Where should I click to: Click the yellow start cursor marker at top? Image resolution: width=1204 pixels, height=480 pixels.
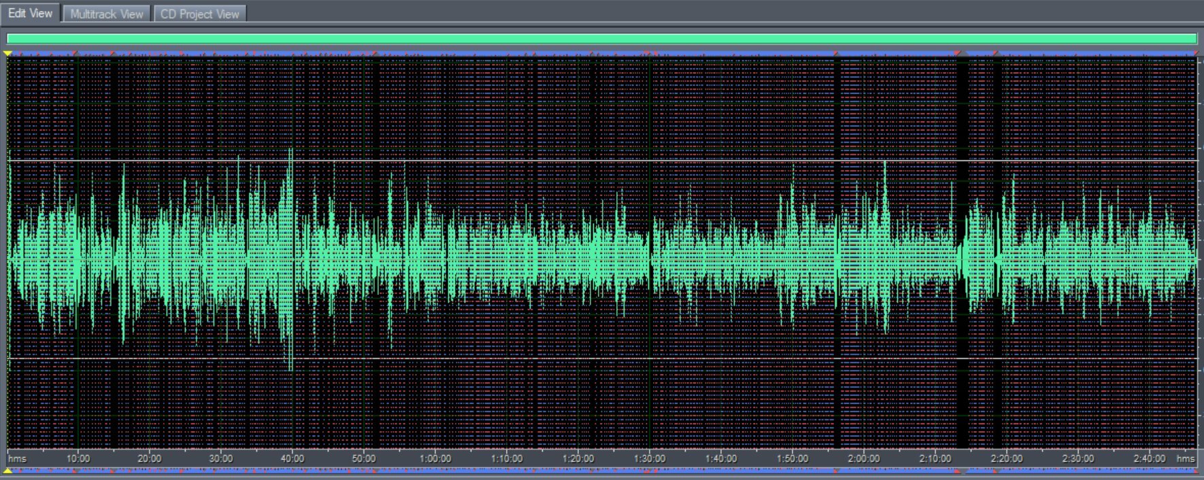7,53
